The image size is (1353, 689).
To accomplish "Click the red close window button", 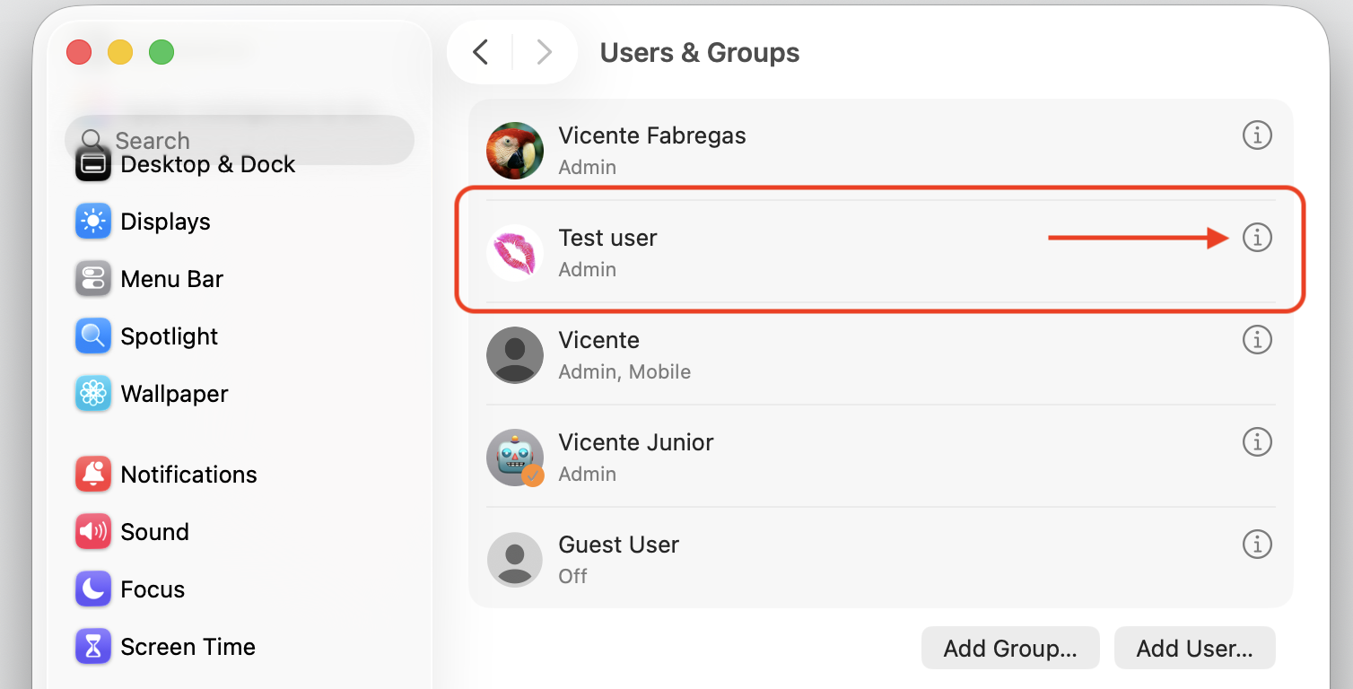I will pos(79,52).
